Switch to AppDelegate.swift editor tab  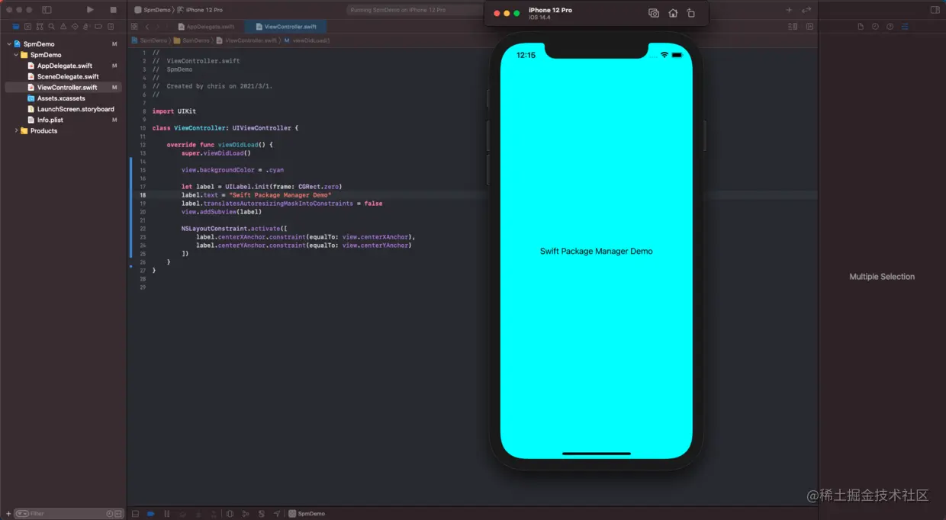206,26
